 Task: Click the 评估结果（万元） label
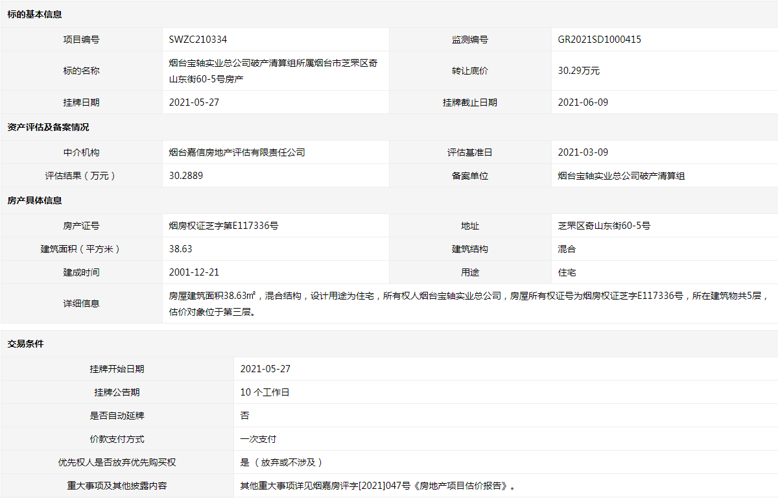(x=82, y=176)
